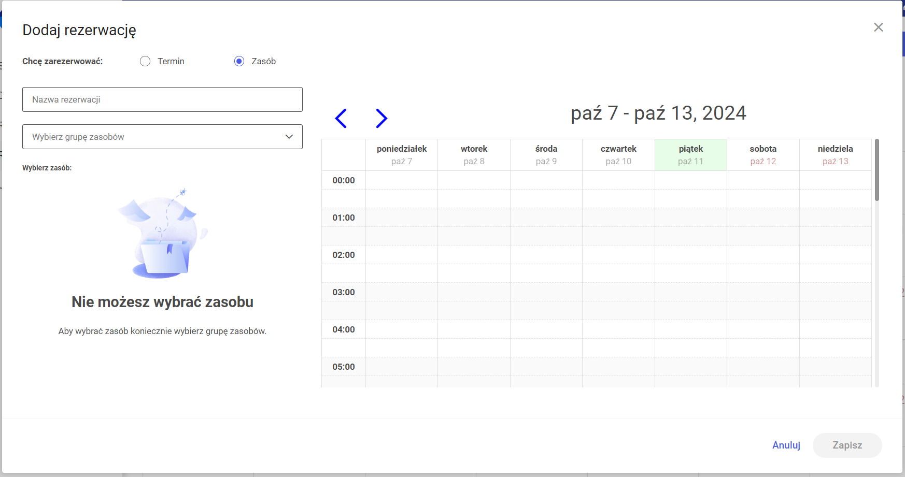Click the 01:00 time label

coord(344,218)
